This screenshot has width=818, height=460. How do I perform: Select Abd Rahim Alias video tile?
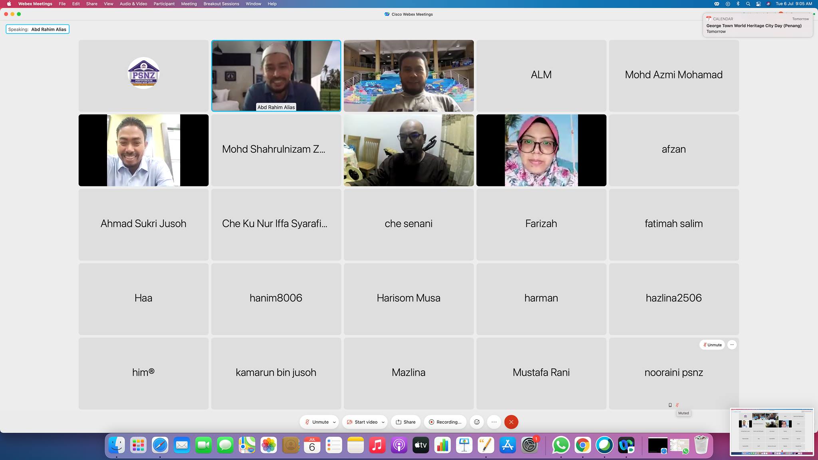coord(276,75)
